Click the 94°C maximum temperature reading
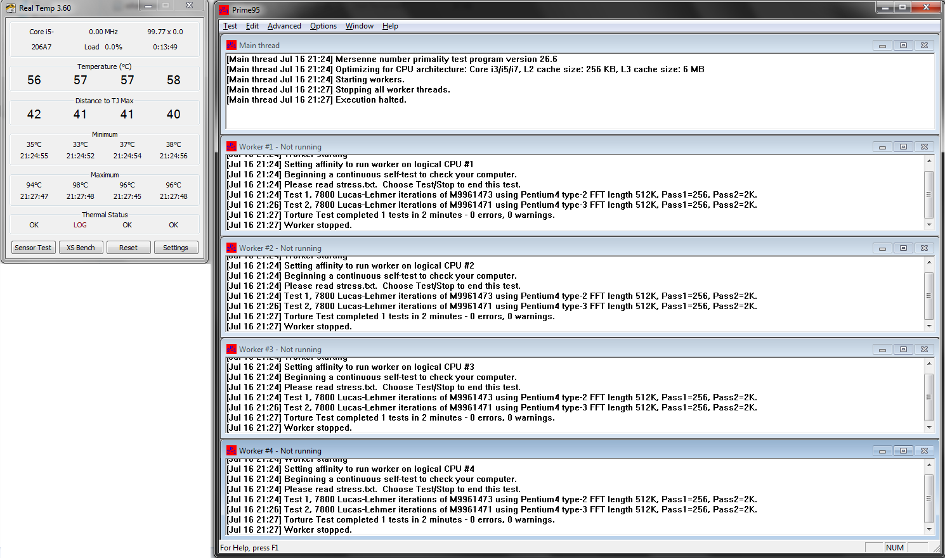Image resolution: width=945 pixels, height=558 pixels. coord(34,185)
